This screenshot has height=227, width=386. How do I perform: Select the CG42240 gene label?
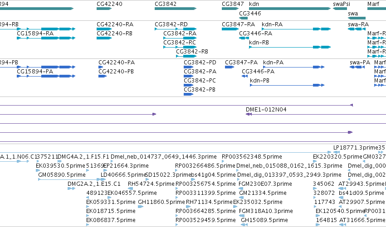point(109,4)
